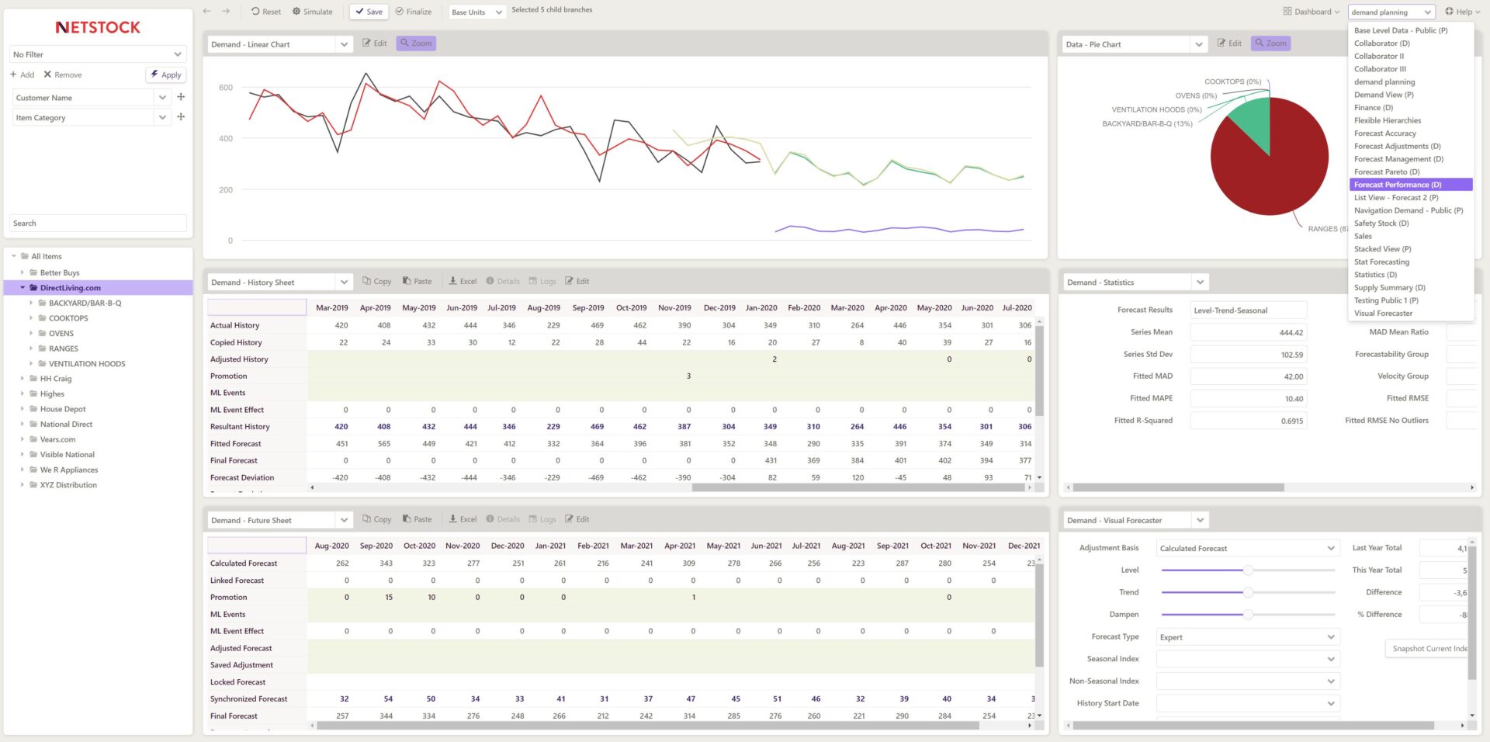Click Paste in History Sheet toolbar
The image size is (1490, 742).
tap(417, 282)
